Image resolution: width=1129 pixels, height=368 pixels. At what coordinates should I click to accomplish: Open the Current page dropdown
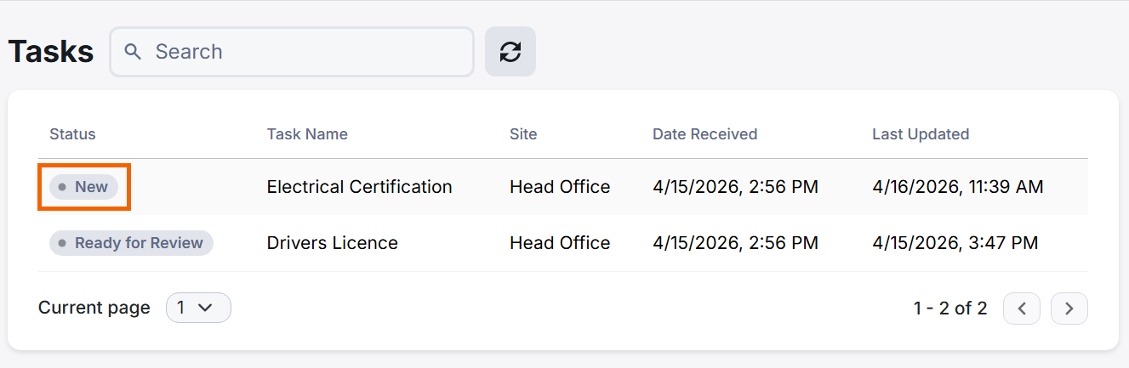[198, 308]
